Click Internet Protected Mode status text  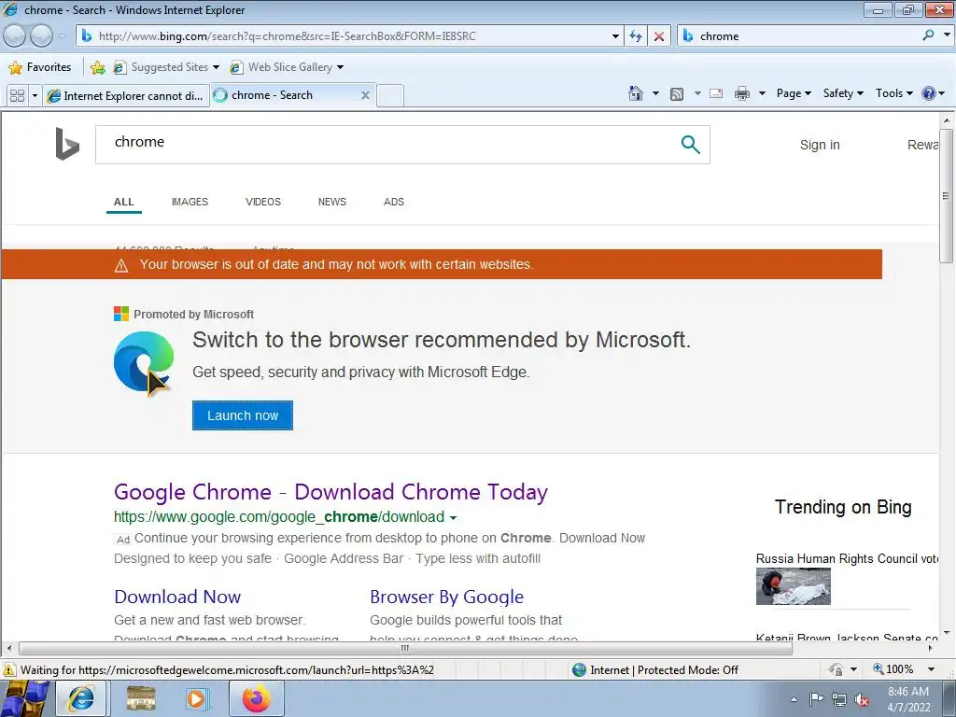664,670
